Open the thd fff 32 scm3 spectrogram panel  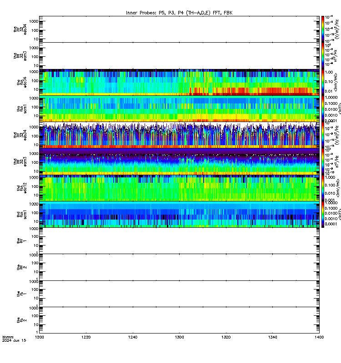point(179,162)
